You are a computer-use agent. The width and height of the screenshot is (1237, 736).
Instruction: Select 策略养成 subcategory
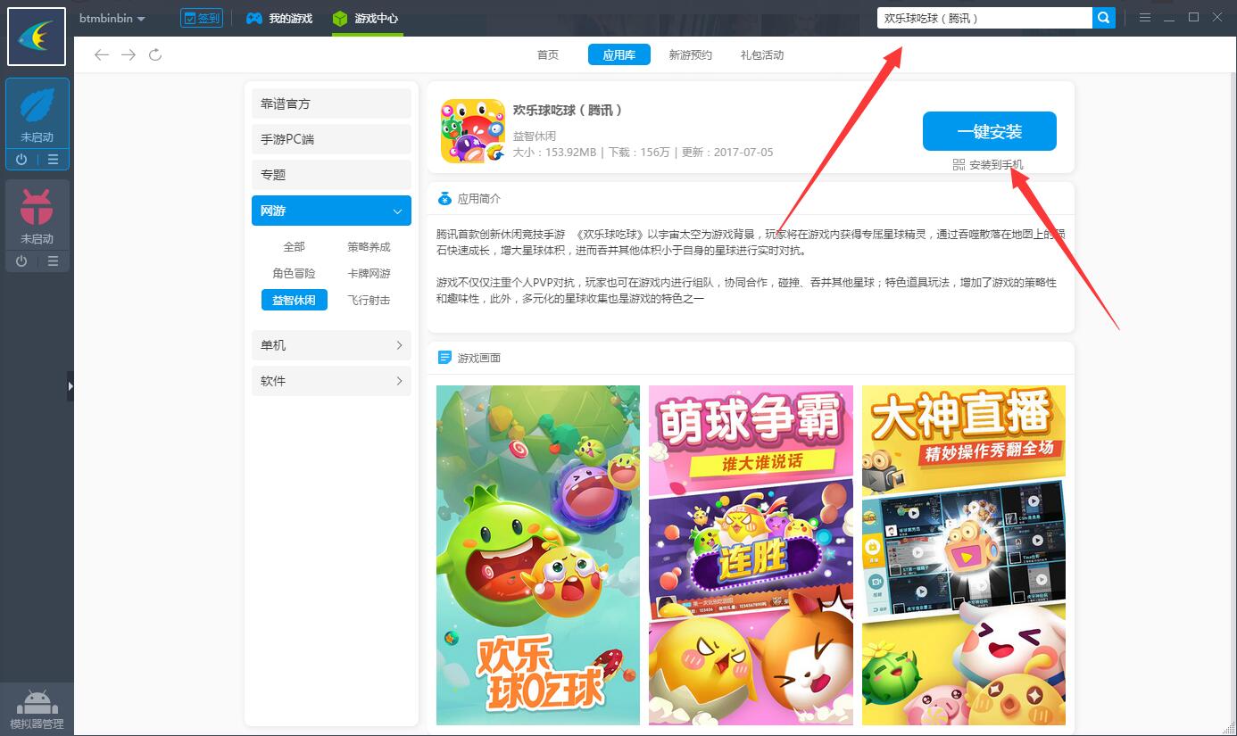369,247
